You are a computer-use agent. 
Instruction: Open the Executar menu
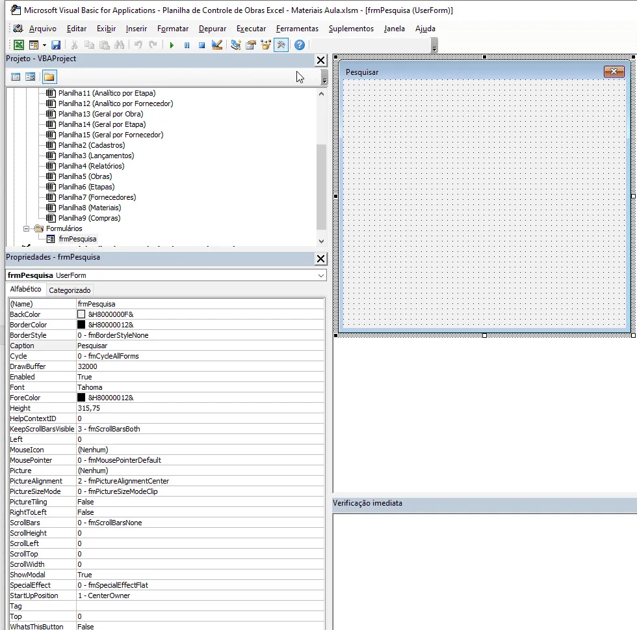251,29
